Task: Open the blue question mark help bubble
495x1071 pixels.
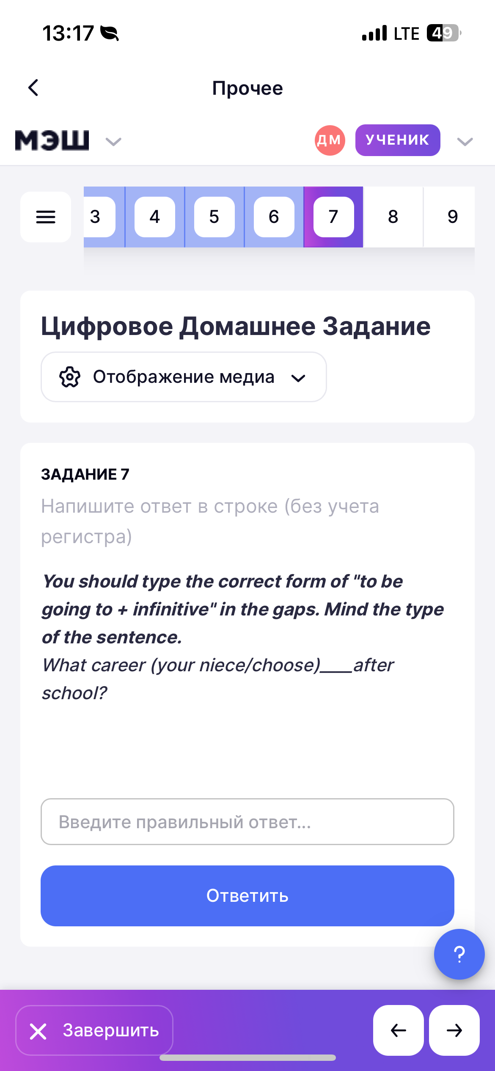Action: [459, 954]
